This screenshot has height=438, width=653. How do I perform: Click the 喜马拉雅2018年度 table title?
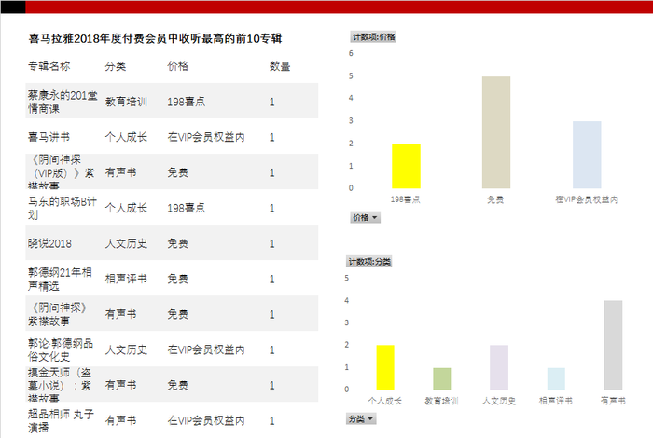tap(155, 39)
